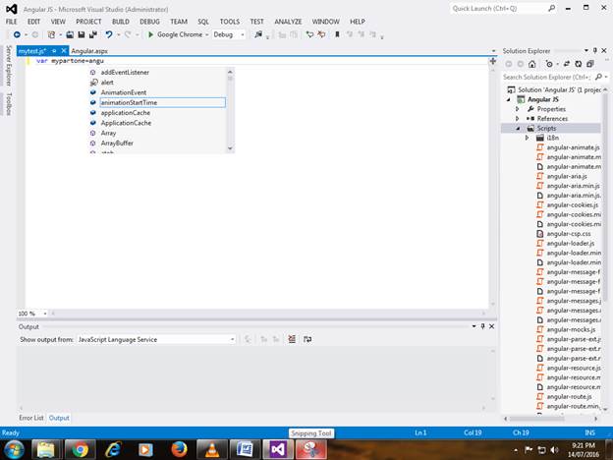Click the Open File toolbar icon
Screen dimensions: 613x460
click(70, 34)
